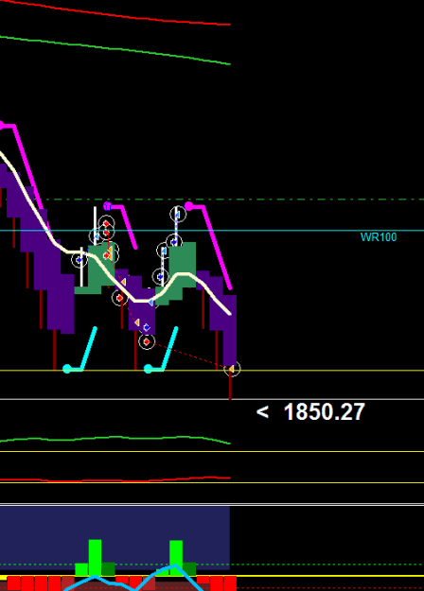The width and height of the screenshot is (424, 591).
Task: Select the right cyan dot swing-low marker
Action: pos(149,369)
